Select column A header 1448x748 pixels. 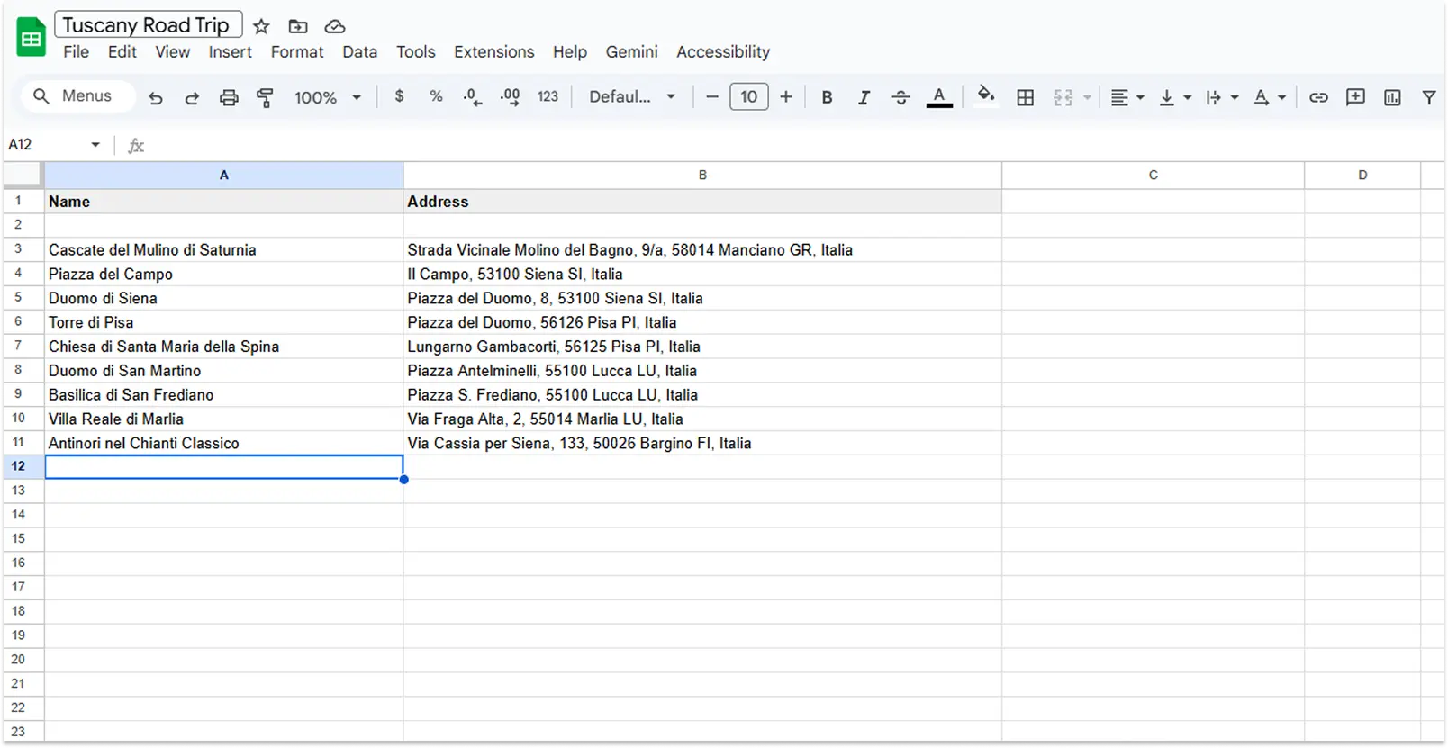coord(224,176)
